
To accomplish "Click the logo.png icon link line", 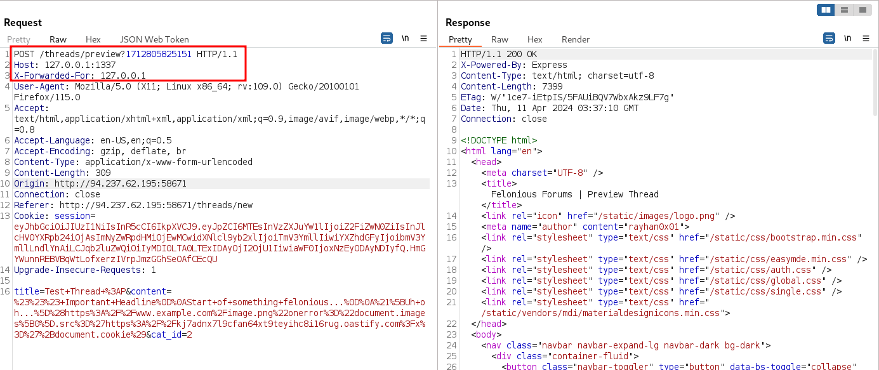I will [608, 216].
